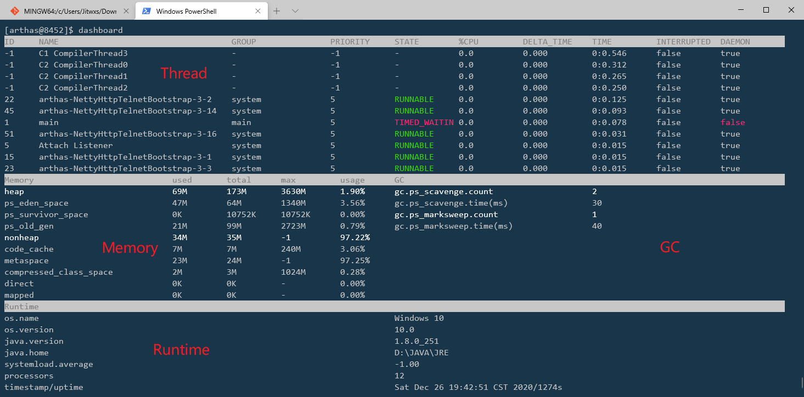
Task: Click the PowerShell icon on the active tab
Action: coord(147,10)
